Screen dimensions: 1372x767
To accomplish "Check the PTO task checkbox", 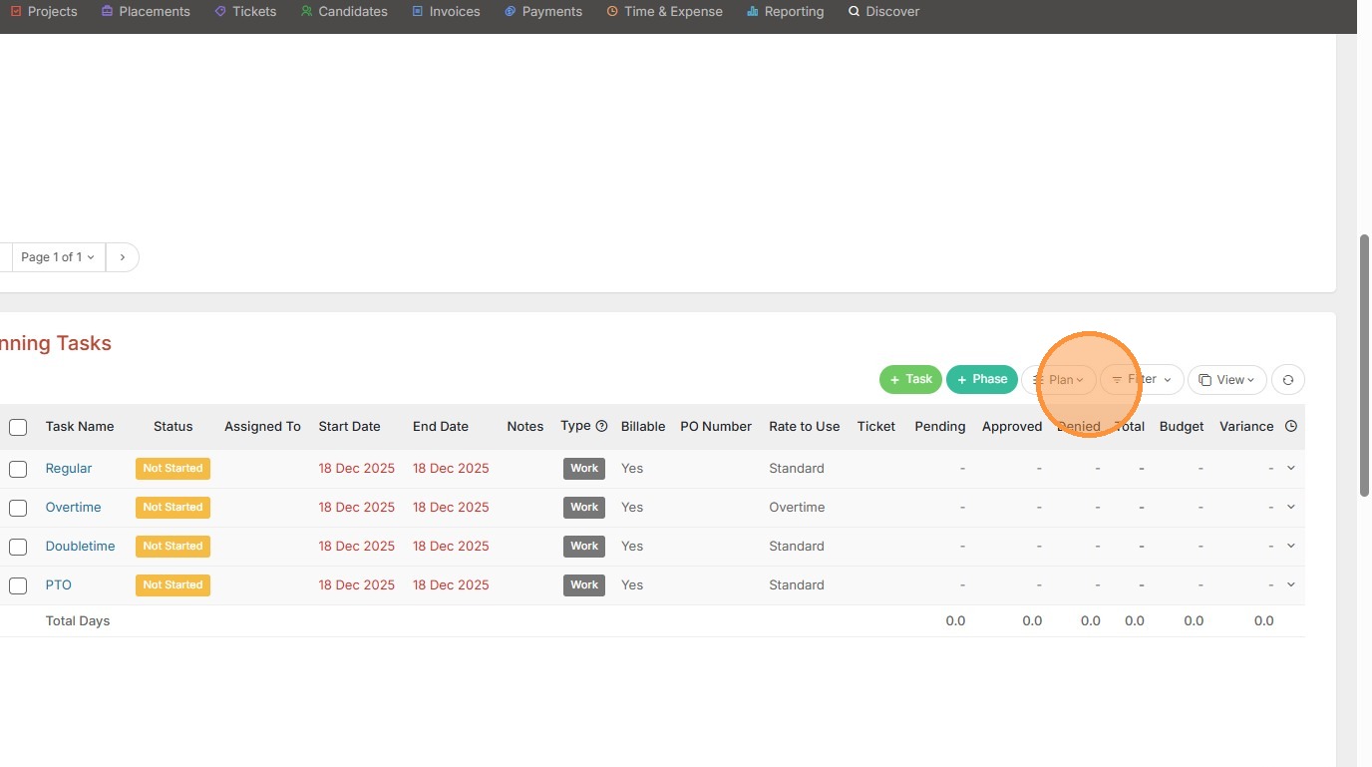I will (18, 585).
